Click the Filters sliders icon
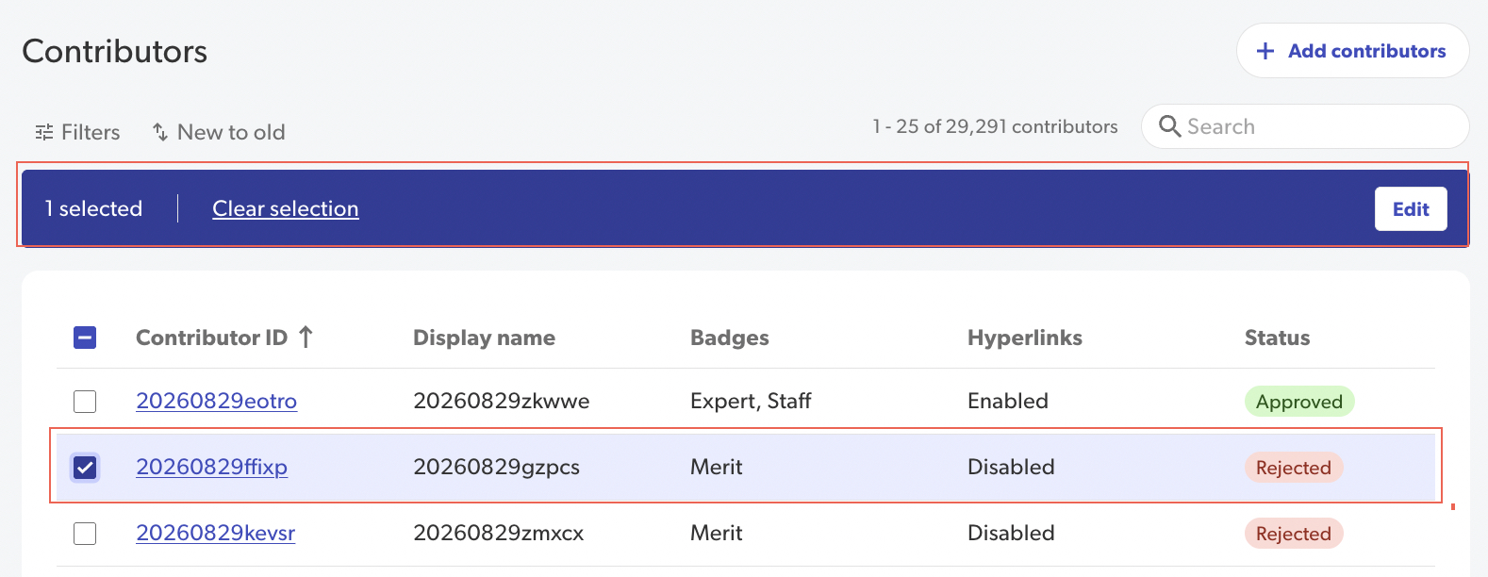This screenshot has width=1488, height=577. (x=44, y=132)
